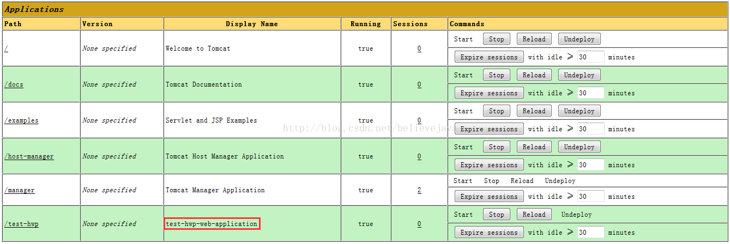730x244 pixels.
Task: Reload the /host-manager application
Action: (534, 147)
